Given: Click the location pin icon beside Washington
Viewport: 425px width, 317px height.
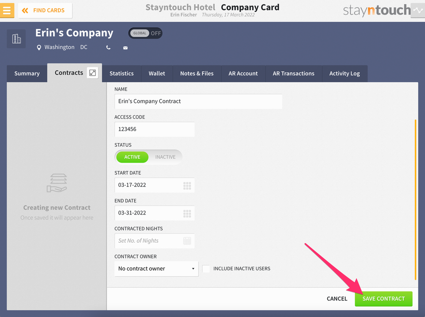Looking at the screenshot, I should 39,48.
